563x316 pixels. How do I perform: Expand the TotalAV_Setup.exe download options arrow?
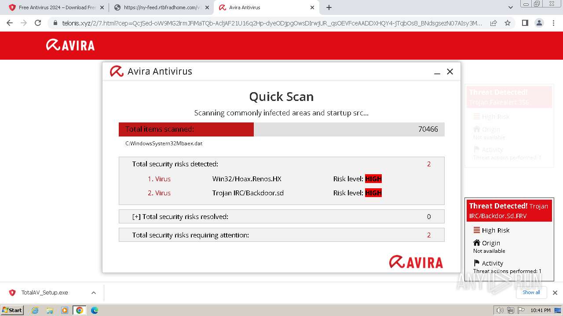point(93,293)
